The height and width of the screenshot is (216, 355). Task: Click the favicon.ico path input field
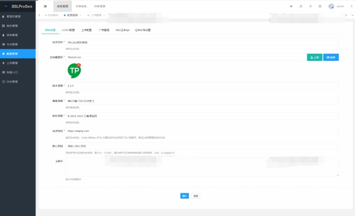[x=186, y=57]
